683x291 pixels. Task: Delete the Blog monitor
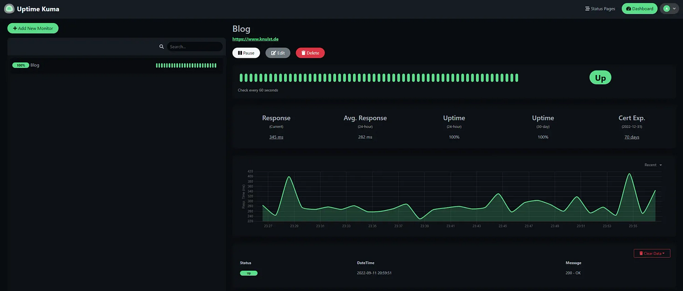[310, 53]
